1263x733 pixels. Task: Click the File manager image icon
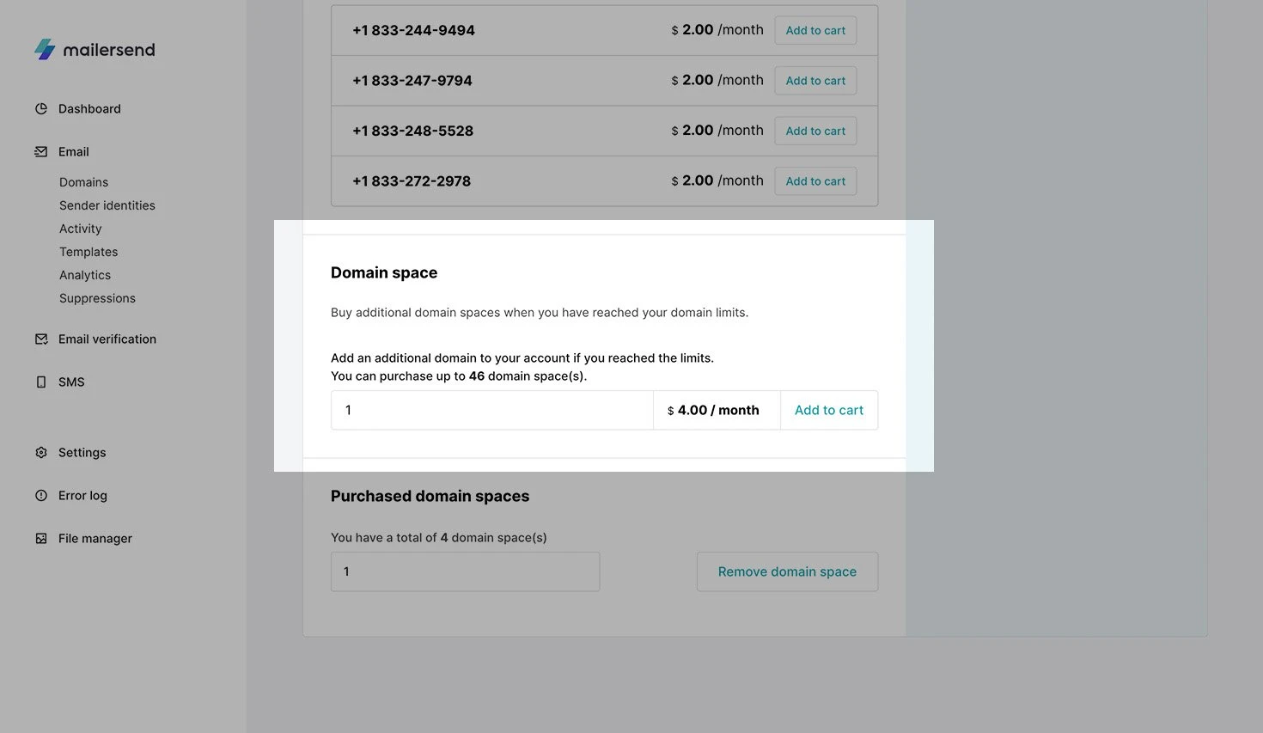click(41, 539)
